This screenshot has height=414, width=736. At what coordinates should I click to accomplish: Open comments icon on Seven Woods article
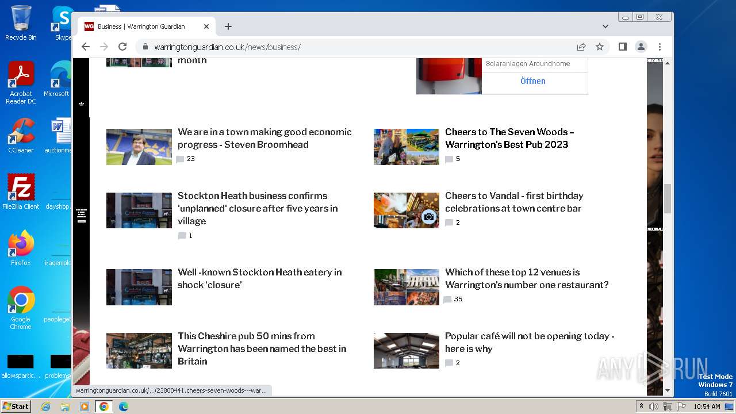pyautogui.click(x=449, y=159)
